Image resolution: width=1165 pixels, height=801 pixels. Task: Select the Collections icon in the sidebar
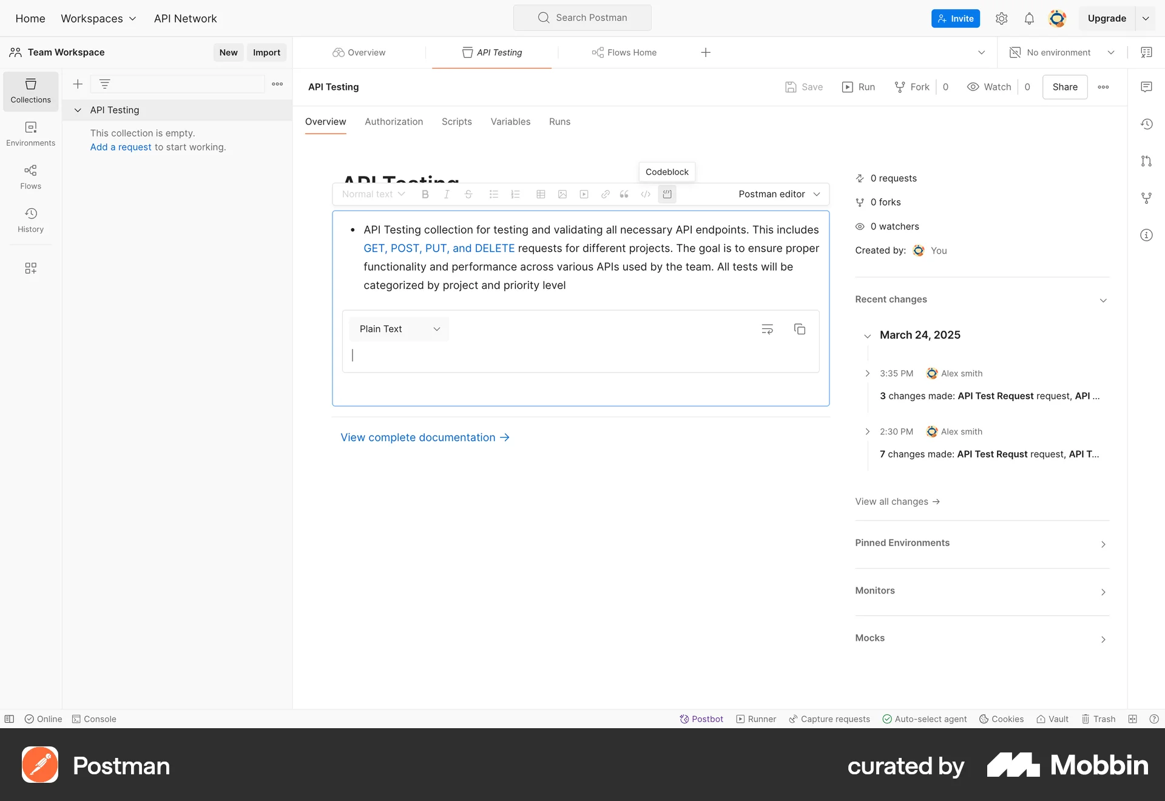tap(30, 90)
